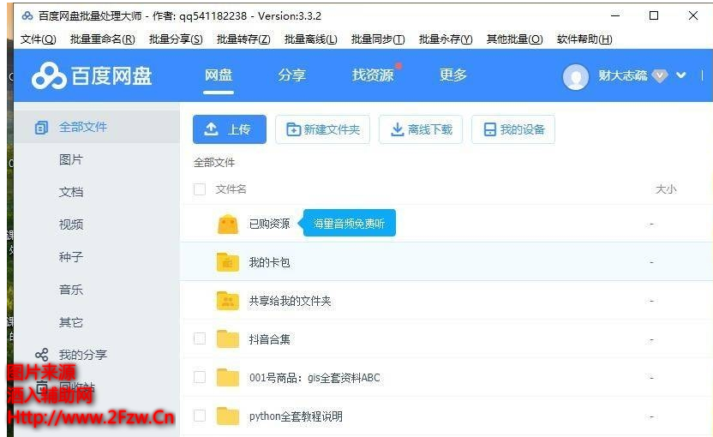Open the 软件帮助(H) menu
Image resolution: width=713 pixels, height=437 pixels.
[x=584, y=39]
